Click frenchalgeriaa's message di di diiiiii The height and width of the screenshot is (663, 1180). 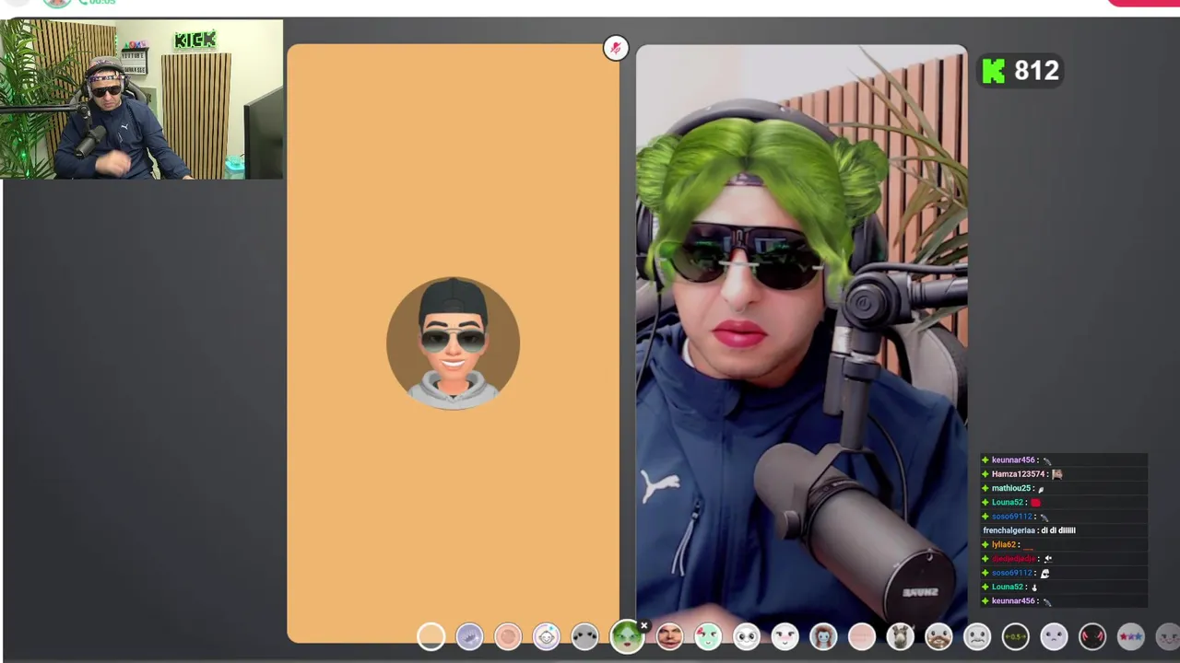[1056, 530]
